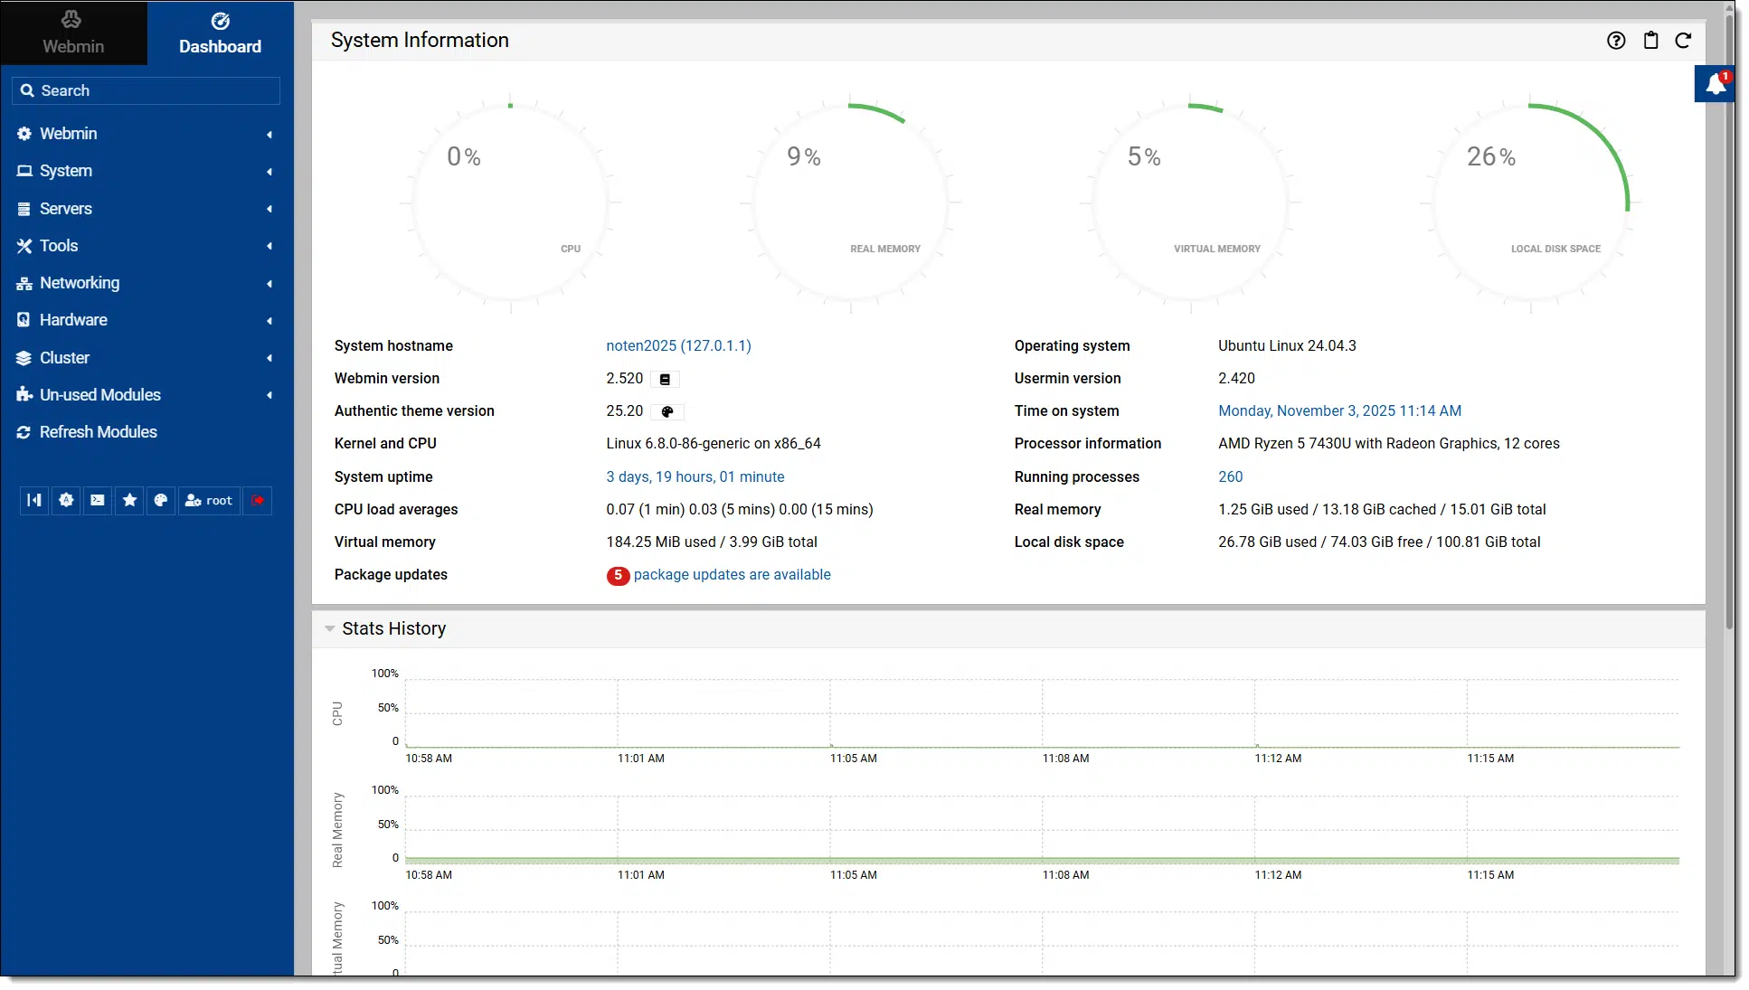Click the Running processes count 260
This screenshot has width=1749, height=990.
[1230, 476]
